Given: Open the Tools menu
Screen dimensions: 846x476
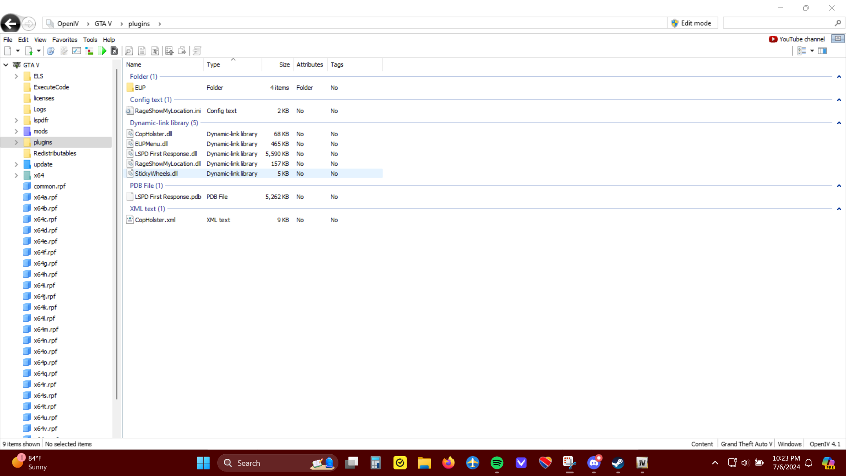Looking at the screenshot, I should tap(90, 40).
